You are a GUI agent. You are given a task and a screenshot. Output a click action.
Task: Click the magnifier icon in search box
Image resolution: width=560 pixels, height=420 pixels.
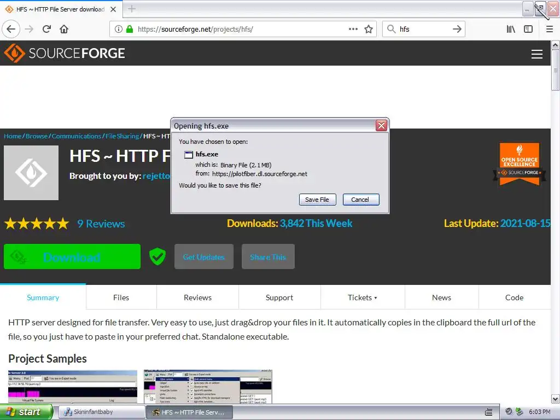click(x=392, y=29)
